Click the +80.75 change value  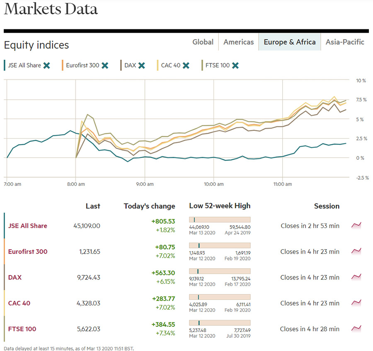165,247
